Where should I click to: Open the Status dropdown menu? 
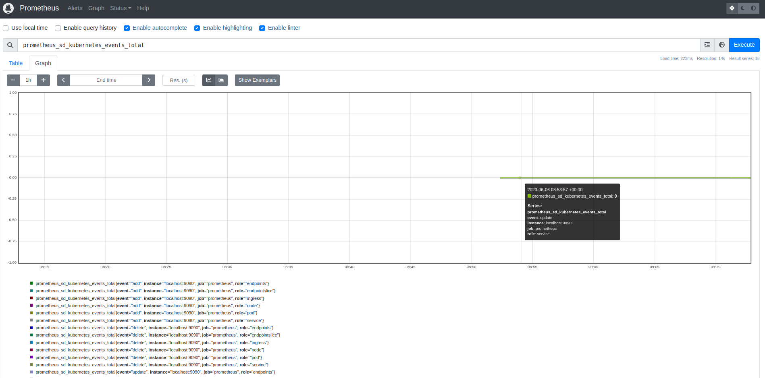121,8
